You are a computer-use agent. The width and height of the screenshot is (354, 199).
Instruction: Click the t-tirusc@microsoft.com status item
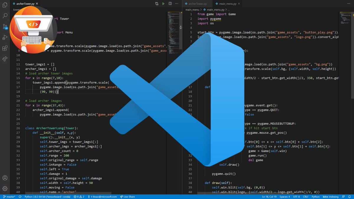pos(102,197)
